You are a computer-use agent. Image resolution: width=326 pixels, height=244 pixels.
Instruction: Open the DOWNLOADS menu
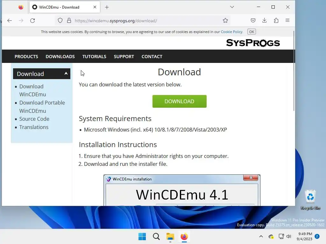[x=60, y=57]
